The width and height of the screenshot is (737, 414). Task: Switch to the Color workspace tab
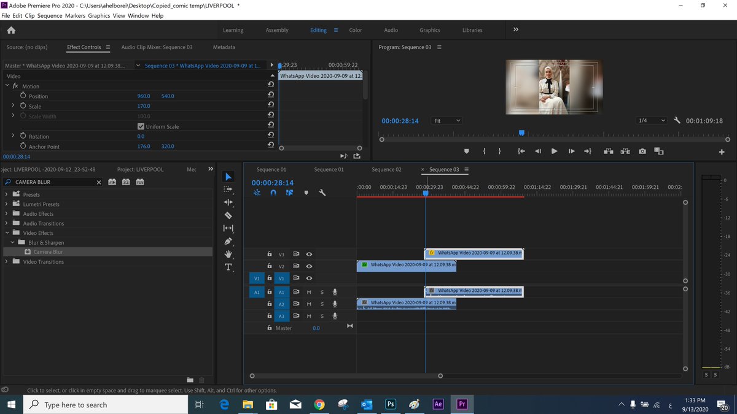(x=356, y=30)
